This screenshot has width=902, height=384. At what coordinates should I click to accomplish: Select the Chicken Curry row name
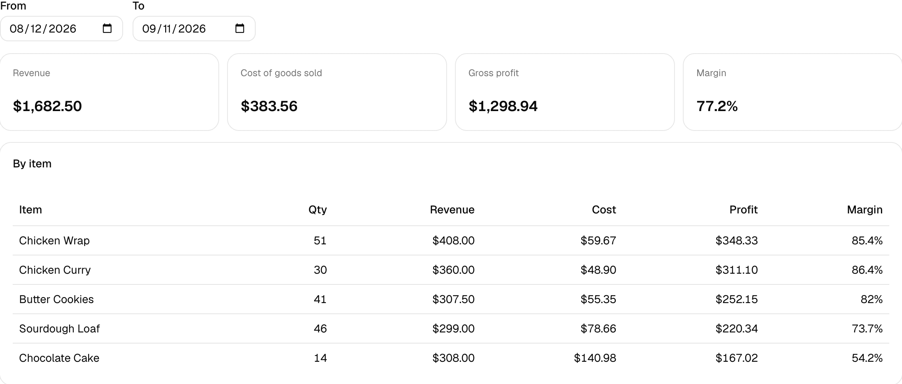click(55, 270)
